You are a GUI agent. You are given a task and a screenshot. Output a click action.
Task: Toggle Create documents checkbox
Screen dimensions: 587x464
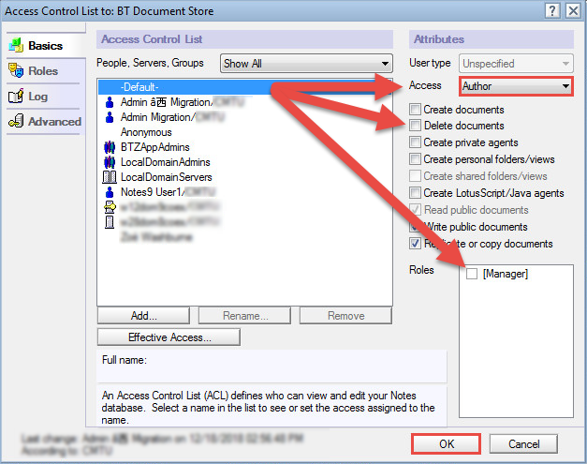pos(415,110)
